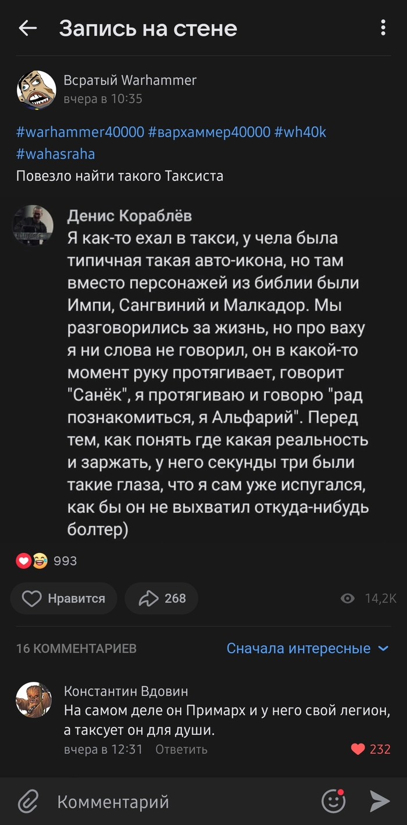Click hashtag #warhammer40000
The width and height of the screenshot is (407, 825).
(x=80, y=132)
